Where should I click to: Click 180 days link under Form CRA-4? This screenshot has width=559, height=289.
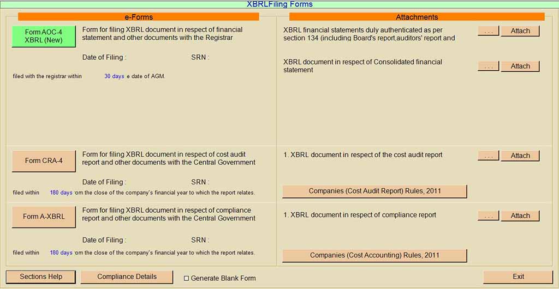point(61,193)
